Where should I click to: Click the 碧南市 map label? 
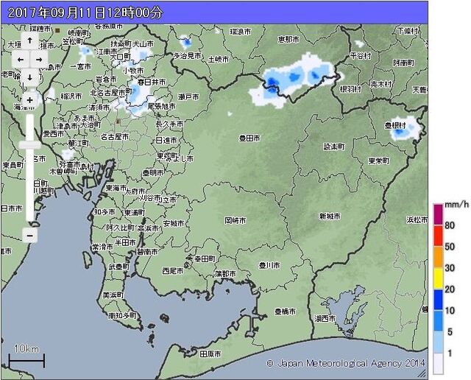147,252
